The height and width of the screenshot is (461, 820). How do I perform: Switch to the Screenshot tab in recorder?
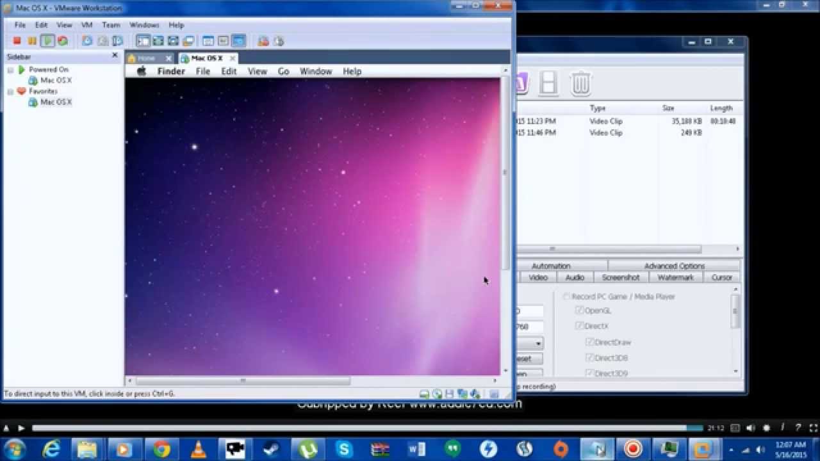pos(621,277)
